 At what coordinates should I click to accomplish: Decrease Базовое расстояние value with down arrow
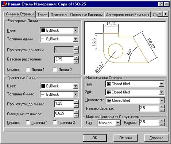(x=76, y=61)
